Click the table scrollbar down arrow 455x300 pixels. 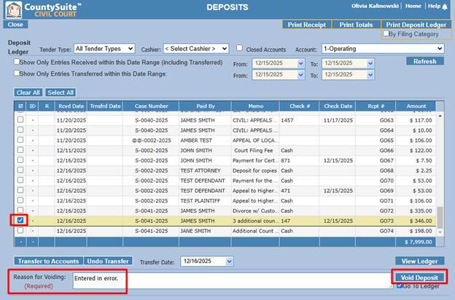pos(440,232)
